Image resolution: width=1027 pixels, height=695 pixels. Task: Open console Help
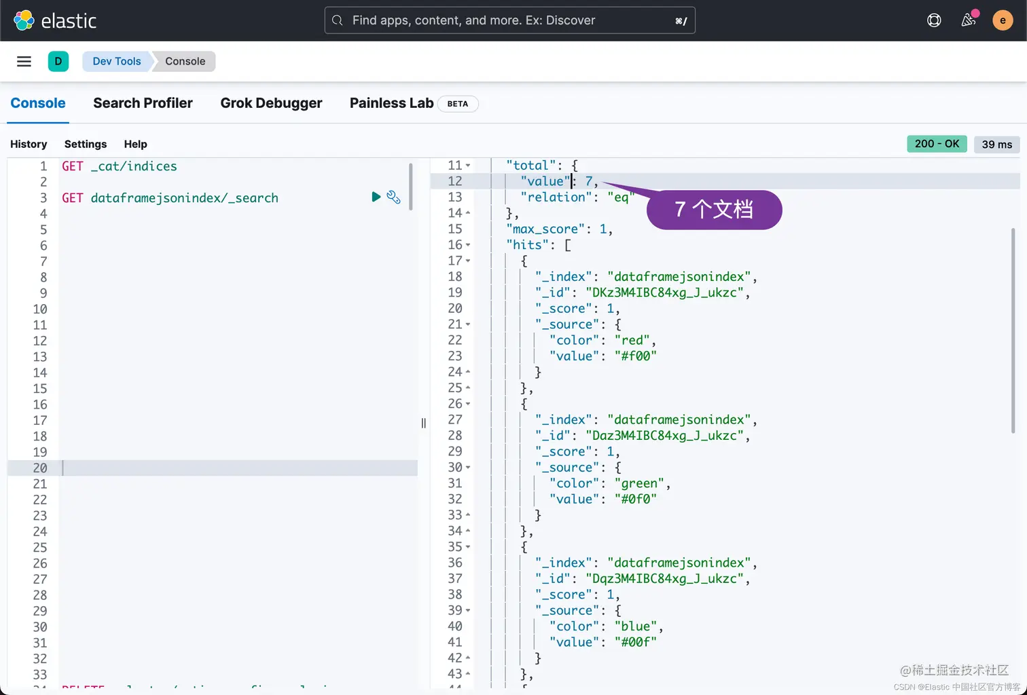(x=135, y=144)
